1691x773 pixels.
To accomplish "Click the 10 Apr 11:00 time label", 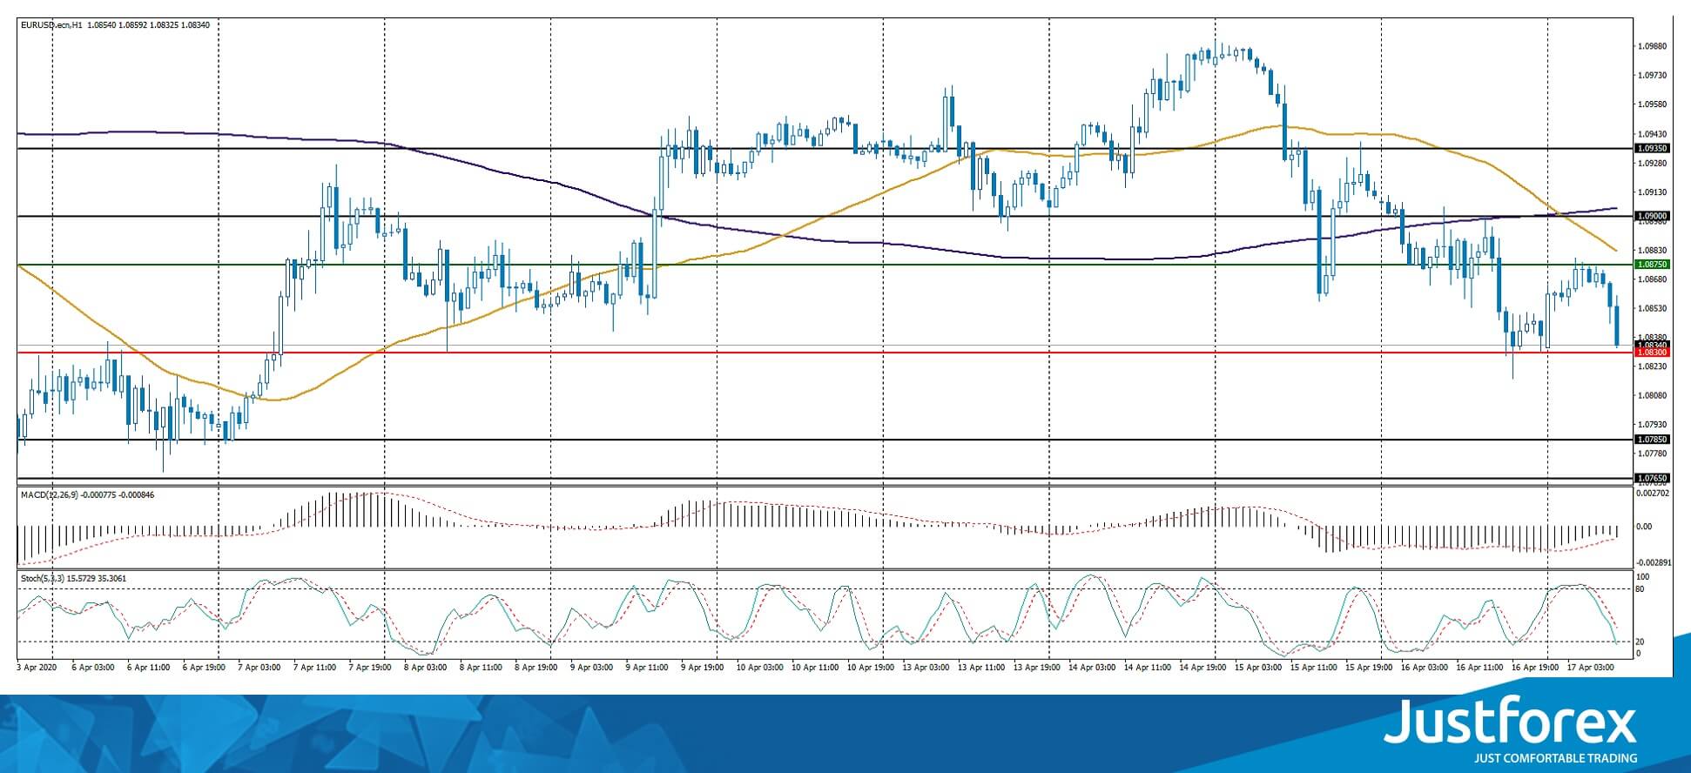I will (x=816, y=668).
